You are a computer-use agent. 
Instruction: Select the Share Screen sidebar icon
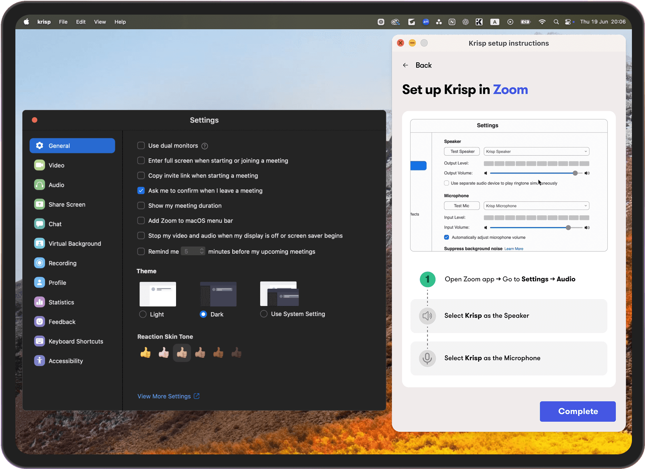[x=40, y=205]
